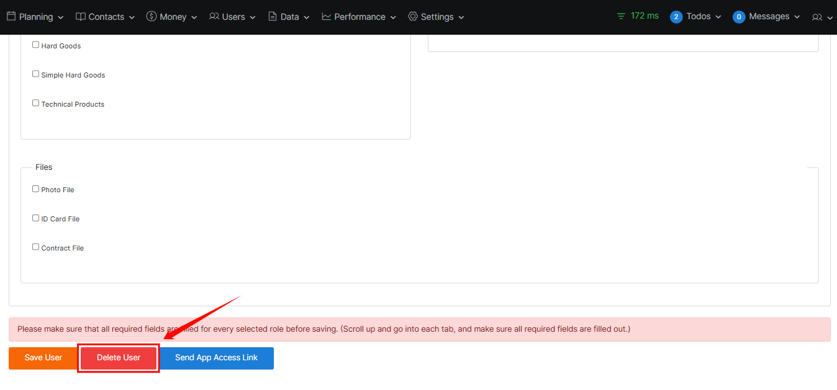Click the Planning calendar icon
The width and height of the screenshot is (837, 390).
(11, 17)
